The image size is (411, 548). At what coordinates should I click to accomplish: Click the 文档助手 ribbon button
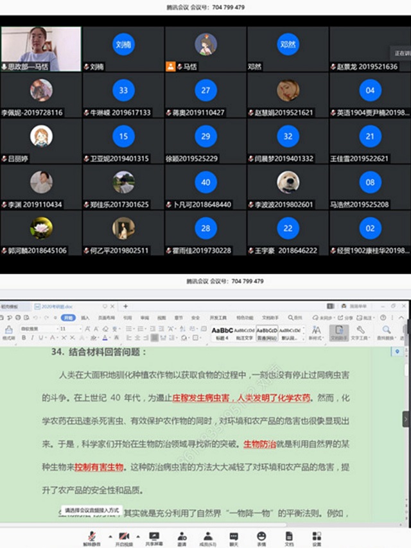(338, 333)
